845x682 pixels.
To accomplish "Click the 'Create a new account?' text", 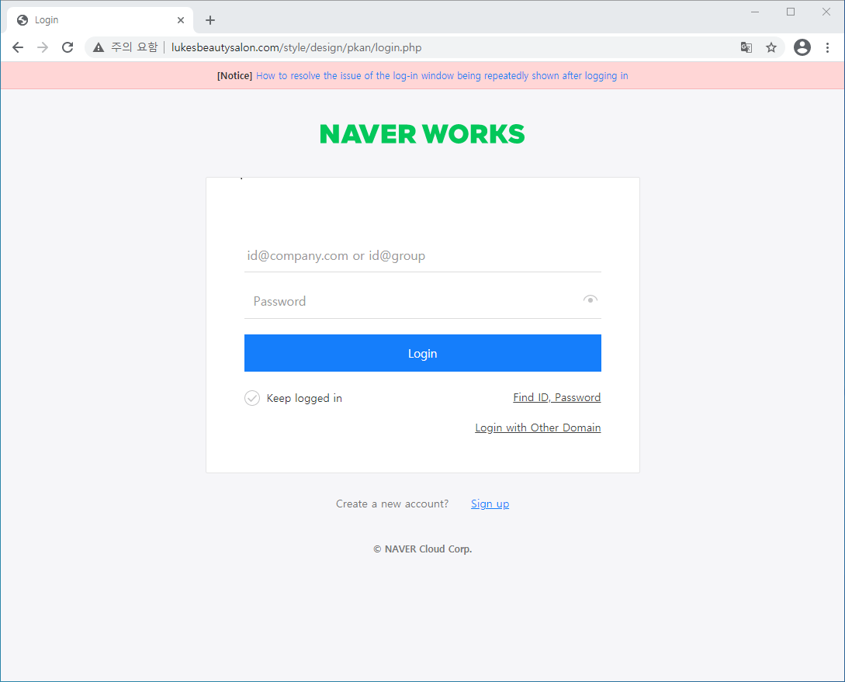I will coord(393,504).
